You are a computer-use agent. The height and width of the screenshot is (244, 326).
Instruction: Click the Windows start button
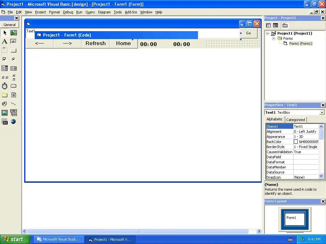tap(15, 240)
